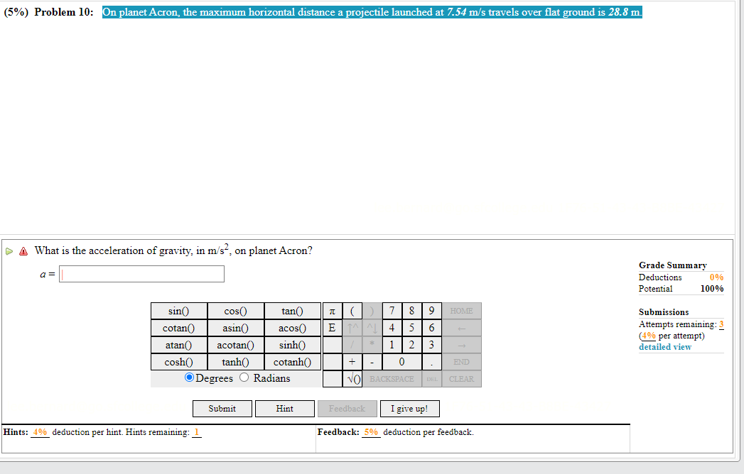Click the sin() function key
Viewport: 744px width, 474px height.
point(179,311)
